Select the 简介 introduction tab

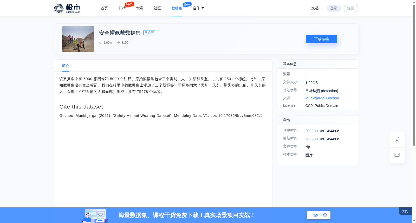[66, 66]
